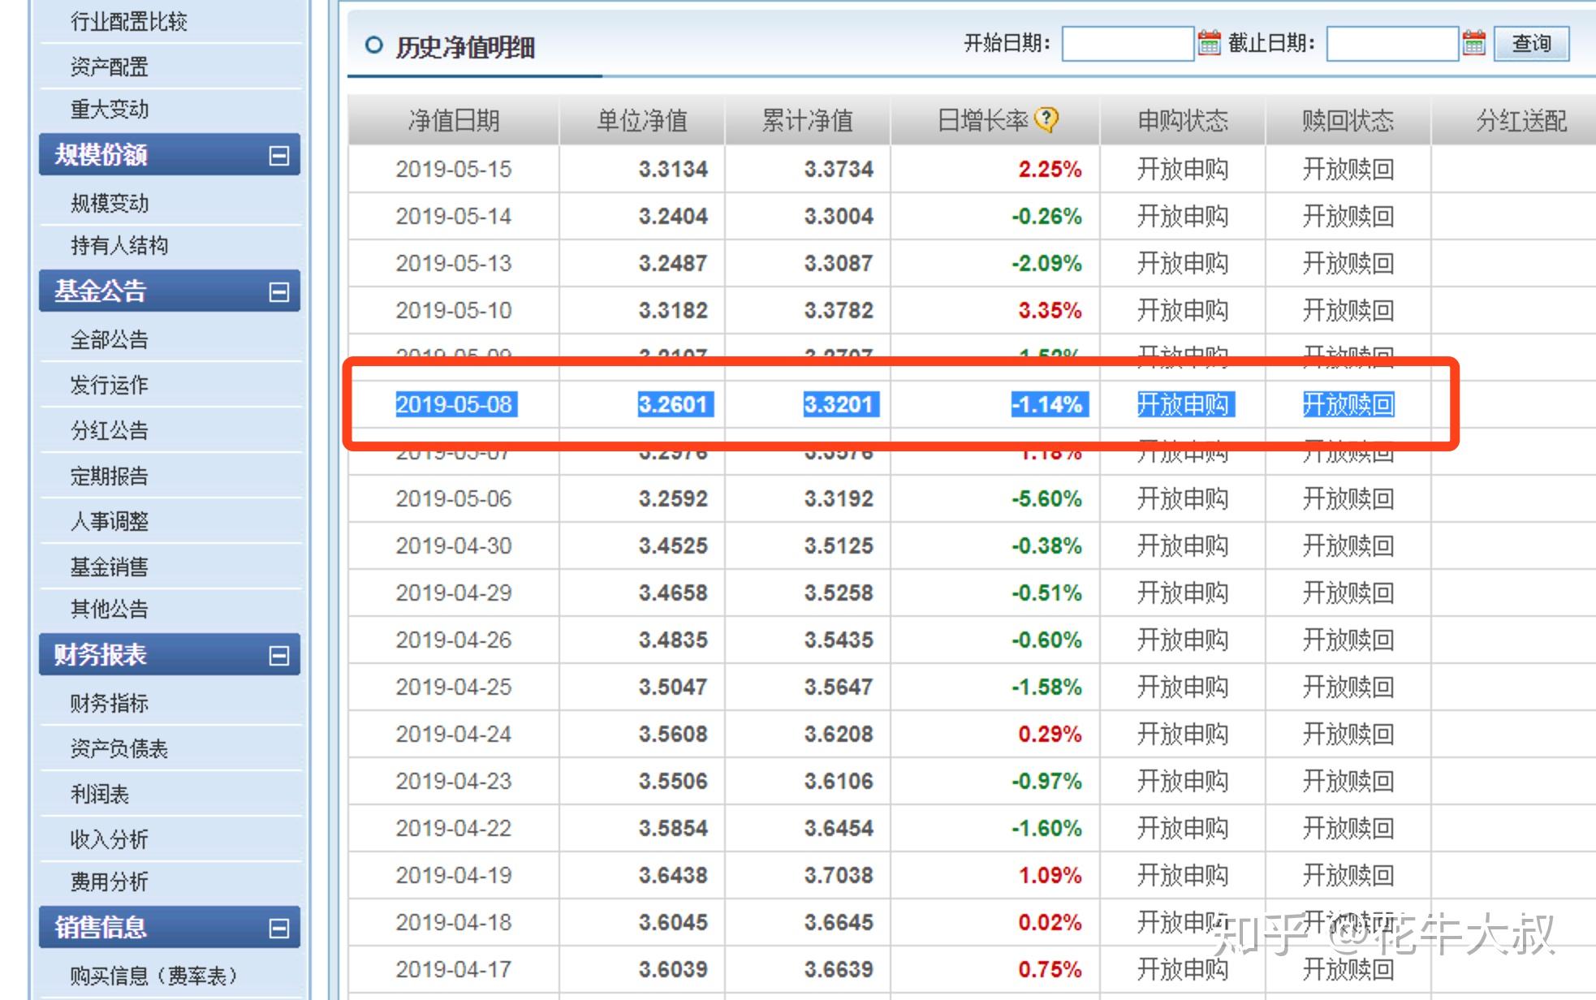The height and width of the screenshot is (1000, 1596).
Task: Select the date cell 2019-04-30
Action: pos(454,545)
